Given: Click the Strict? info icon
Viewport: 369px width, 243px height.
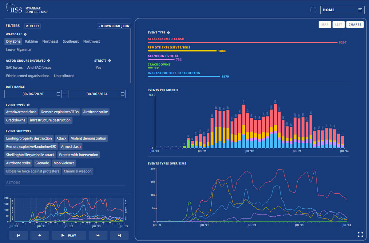Looking at the screenshot, I should pyautogui.click(x=109, y=61).
